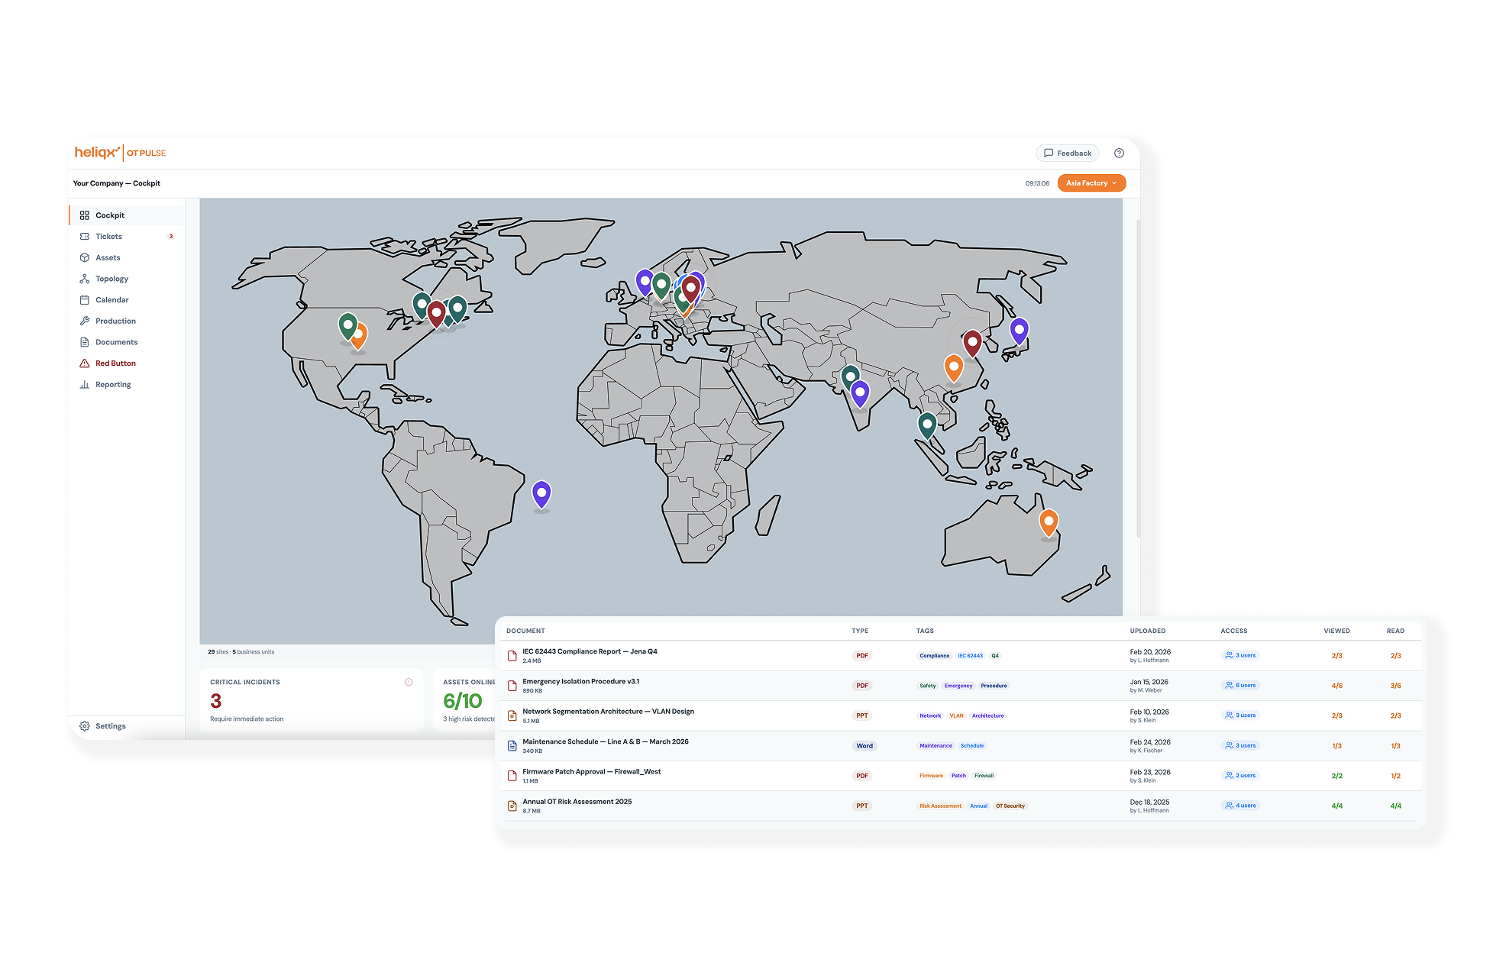This screenshot has height=956, width=1506.
Task: Click the Production wrench icon
Action: (84, 321)
